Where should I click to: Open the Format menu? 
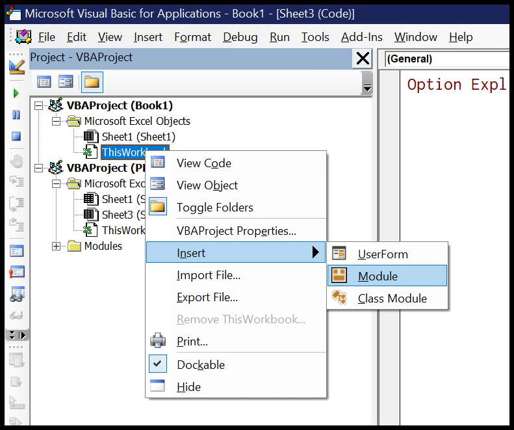(192, 37)
